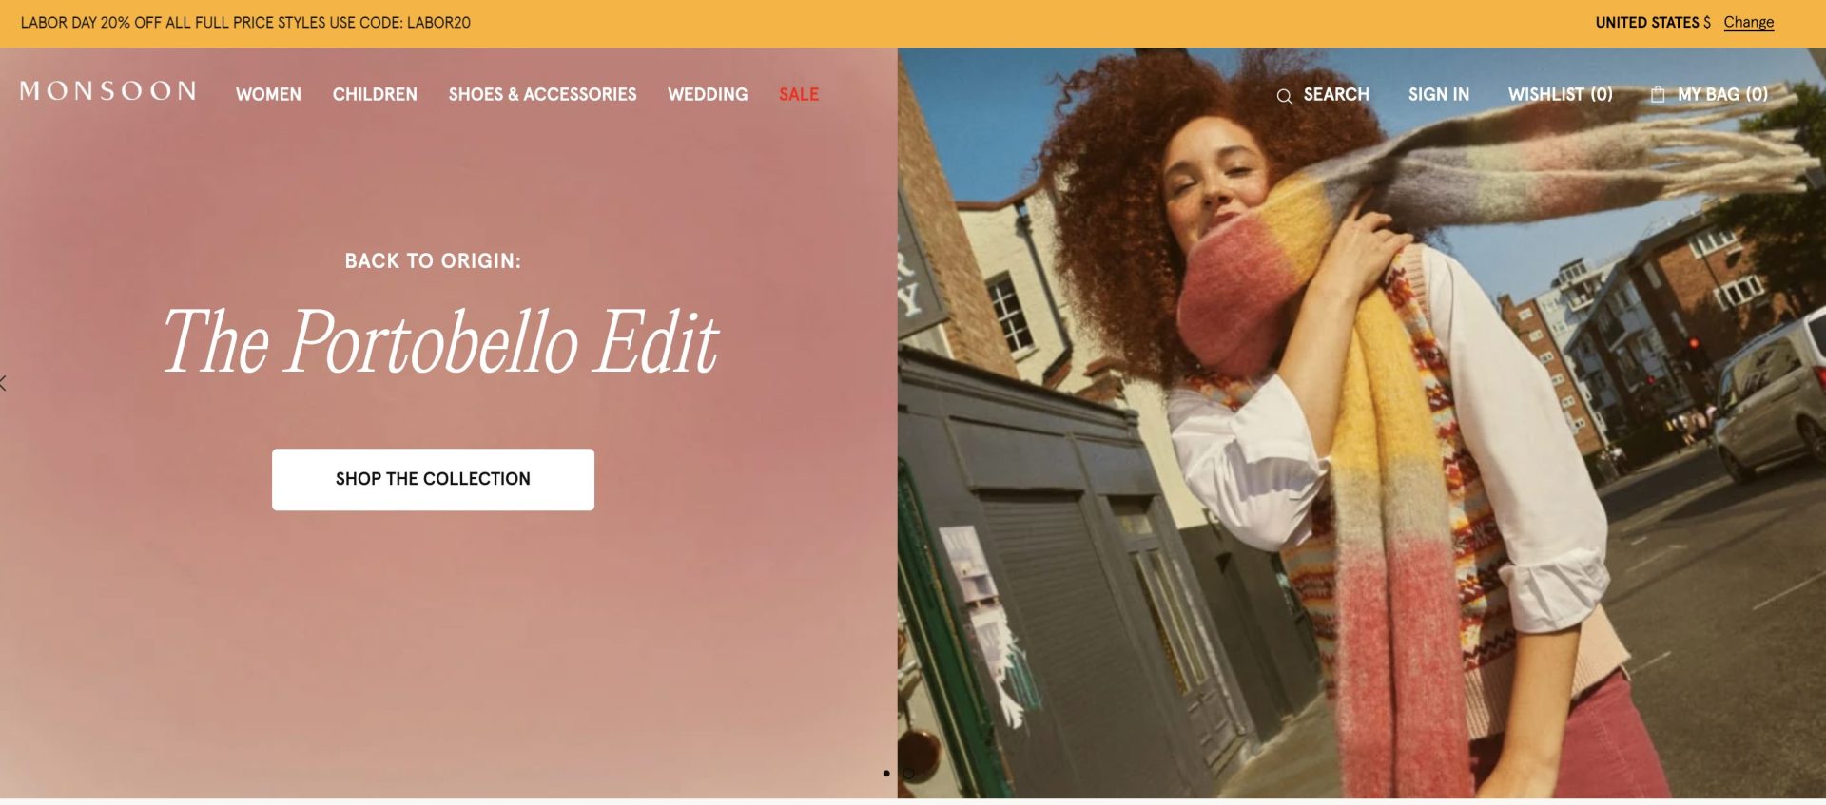Click the scarf model hero image
Screen dimensions: 1826x805
[x=1361, y=423]
